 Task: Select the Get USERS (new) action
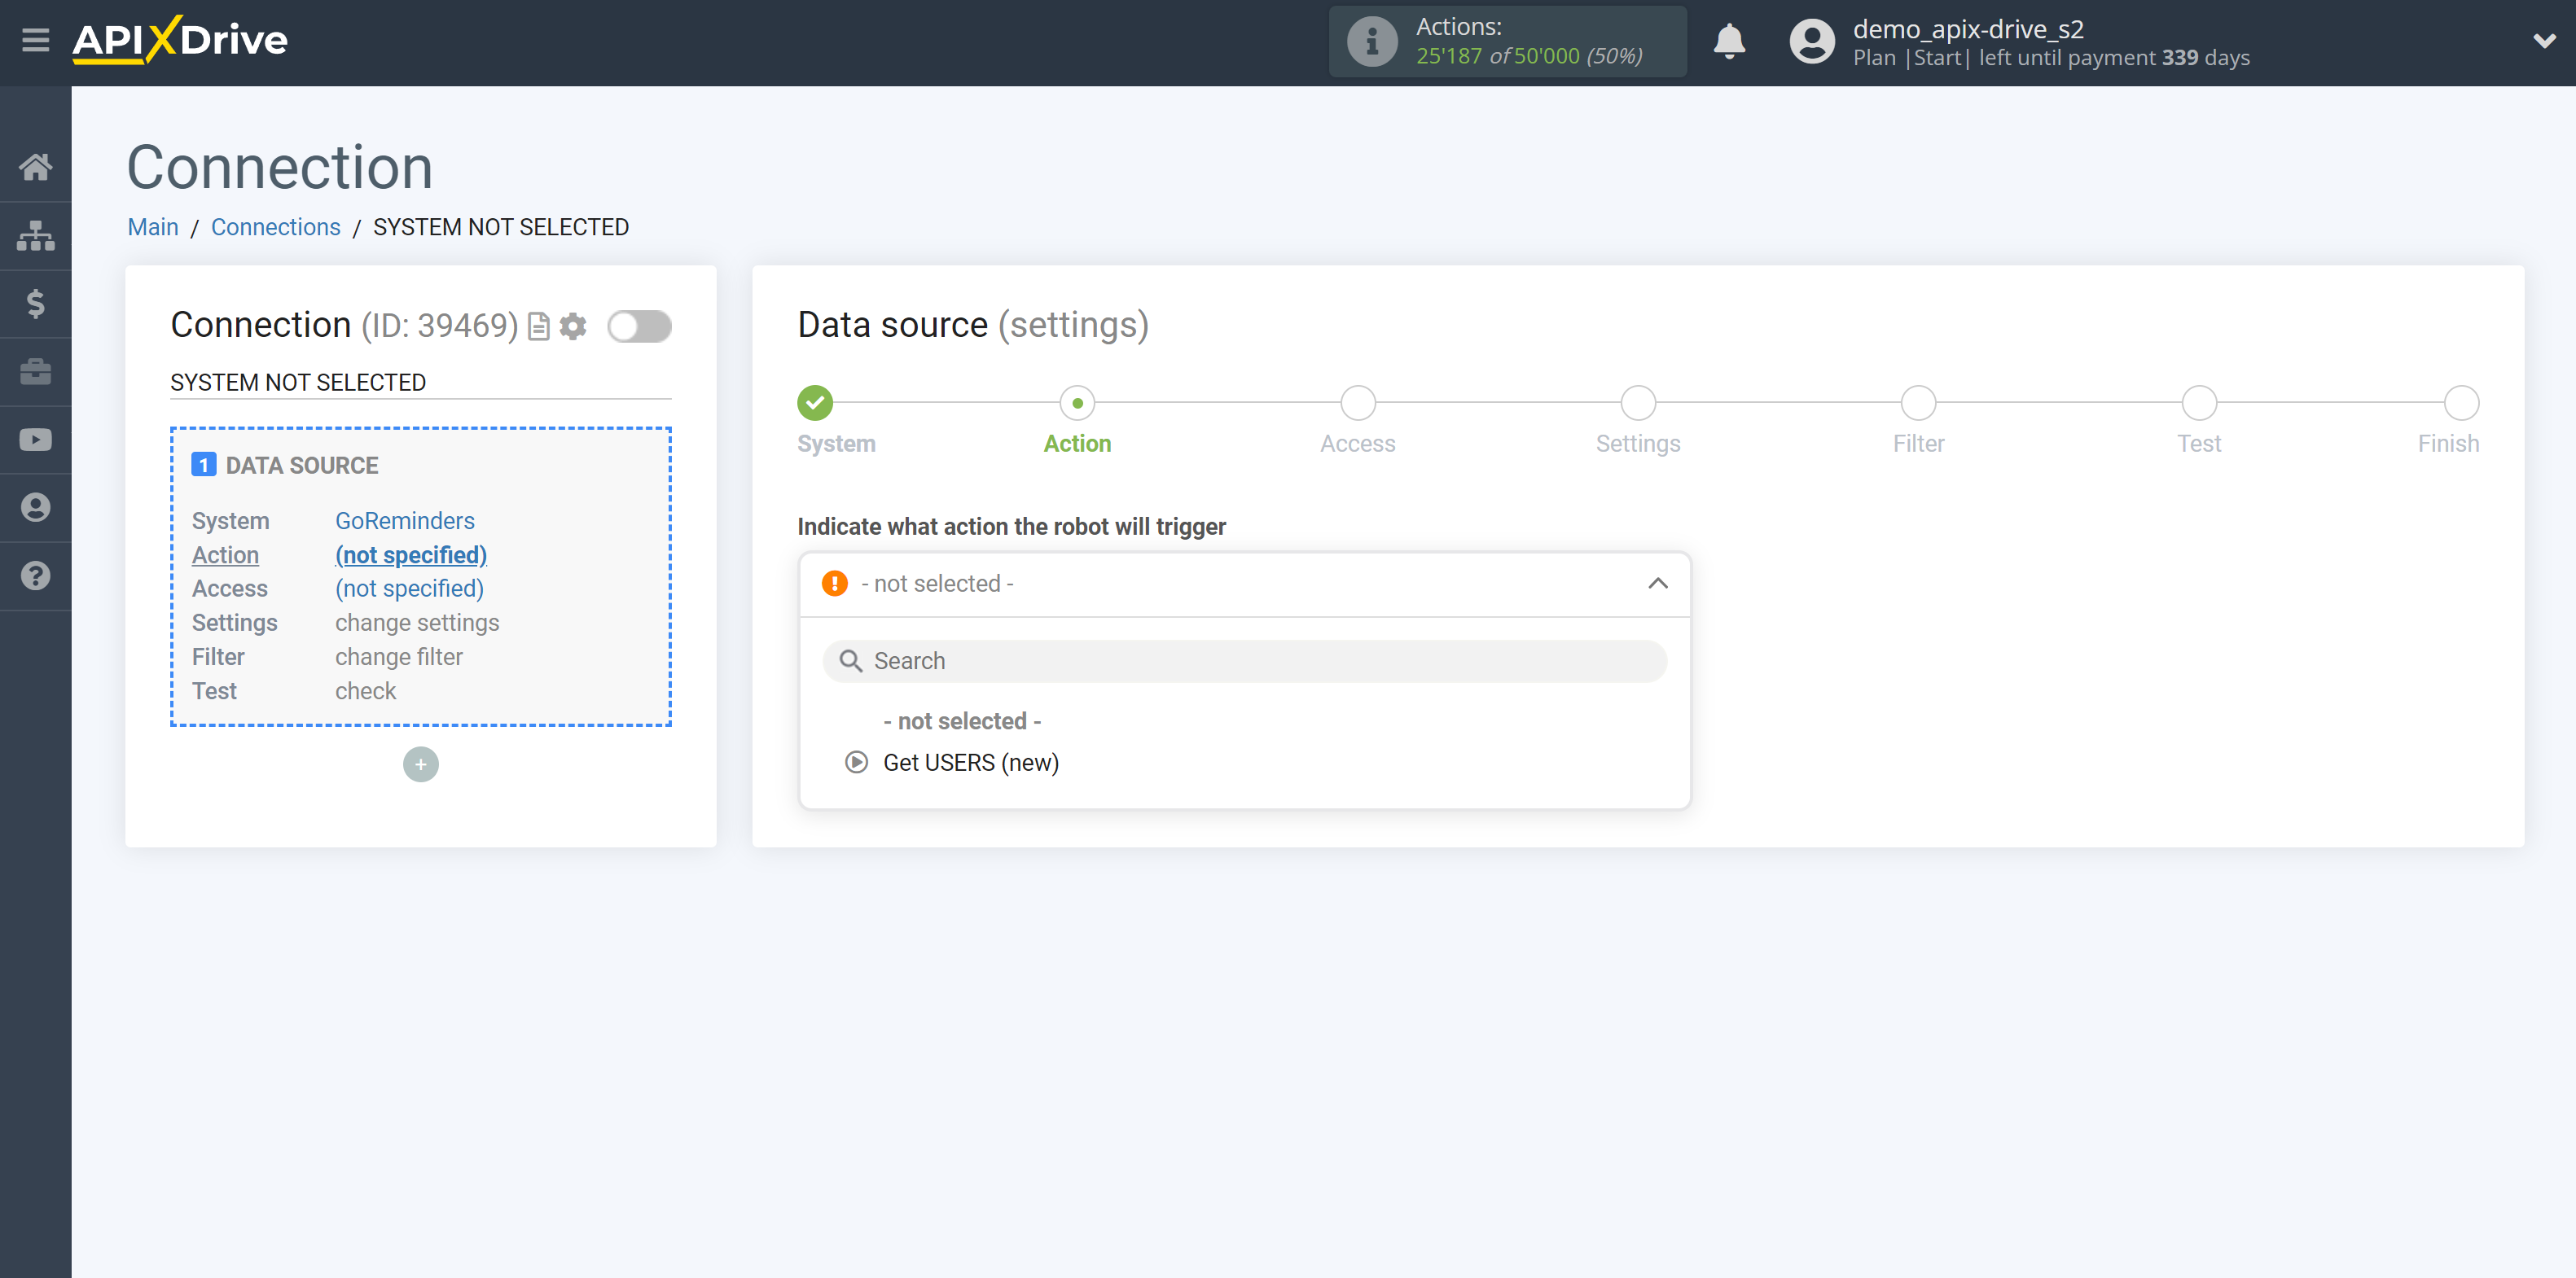[971, 762]
